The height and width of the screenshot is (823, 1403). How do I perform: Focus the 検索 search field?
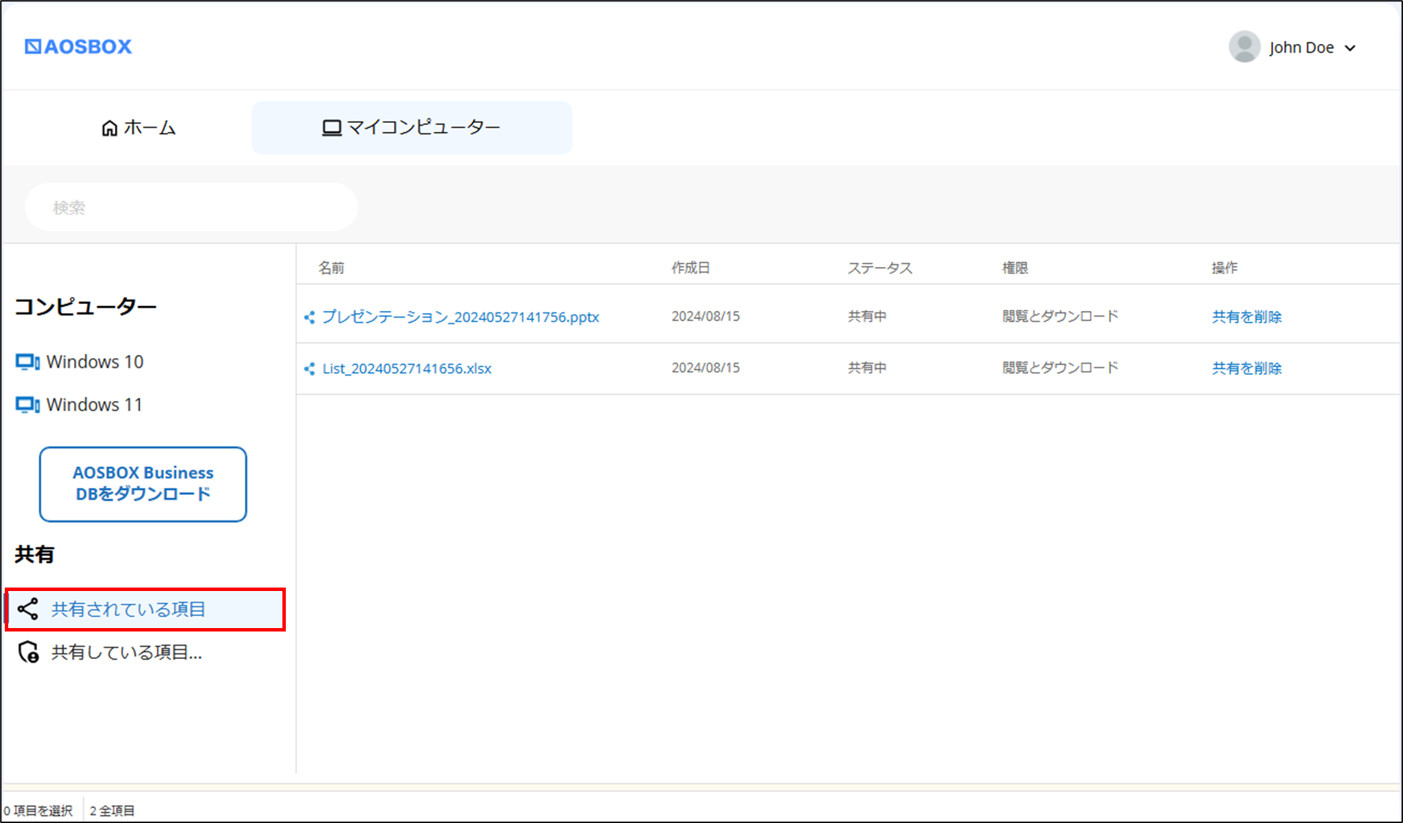192,207
